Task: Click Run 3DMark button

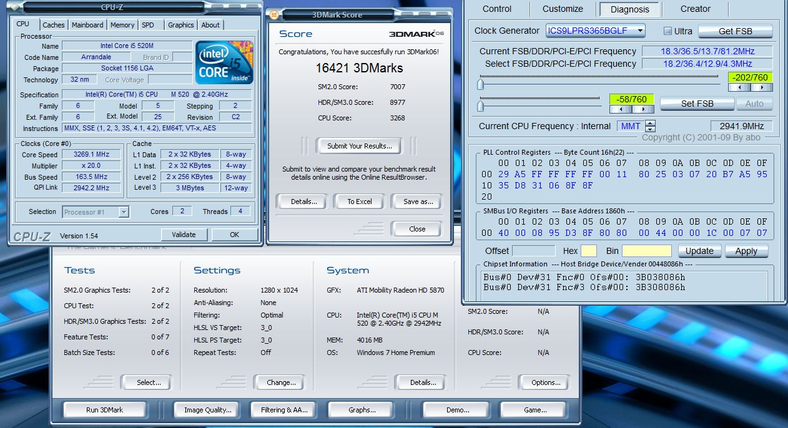Action: coord(104,410)
